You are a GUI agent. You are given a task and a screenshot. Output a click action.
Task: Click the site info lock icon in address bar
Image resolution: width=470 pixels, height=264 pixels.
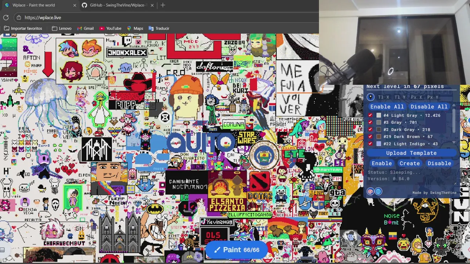click(19, 18)
